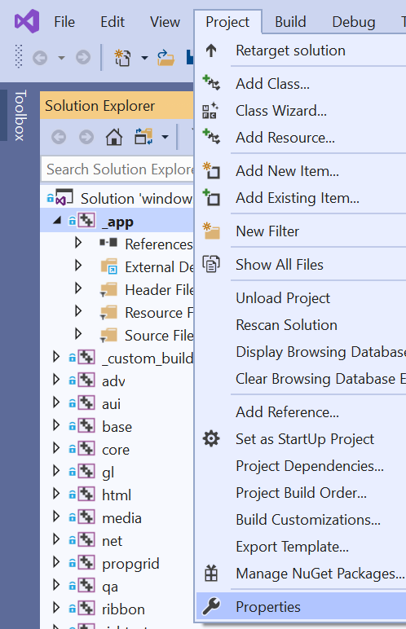Click the Navigate Backward toolbar arrow
406x629 pixels.
click(x=40, y=58)
